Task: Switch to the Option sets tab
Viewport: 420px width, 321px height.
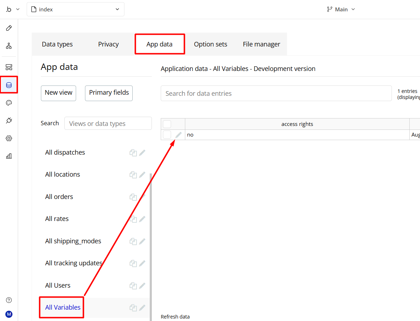Action: click(x=211, y=44)
